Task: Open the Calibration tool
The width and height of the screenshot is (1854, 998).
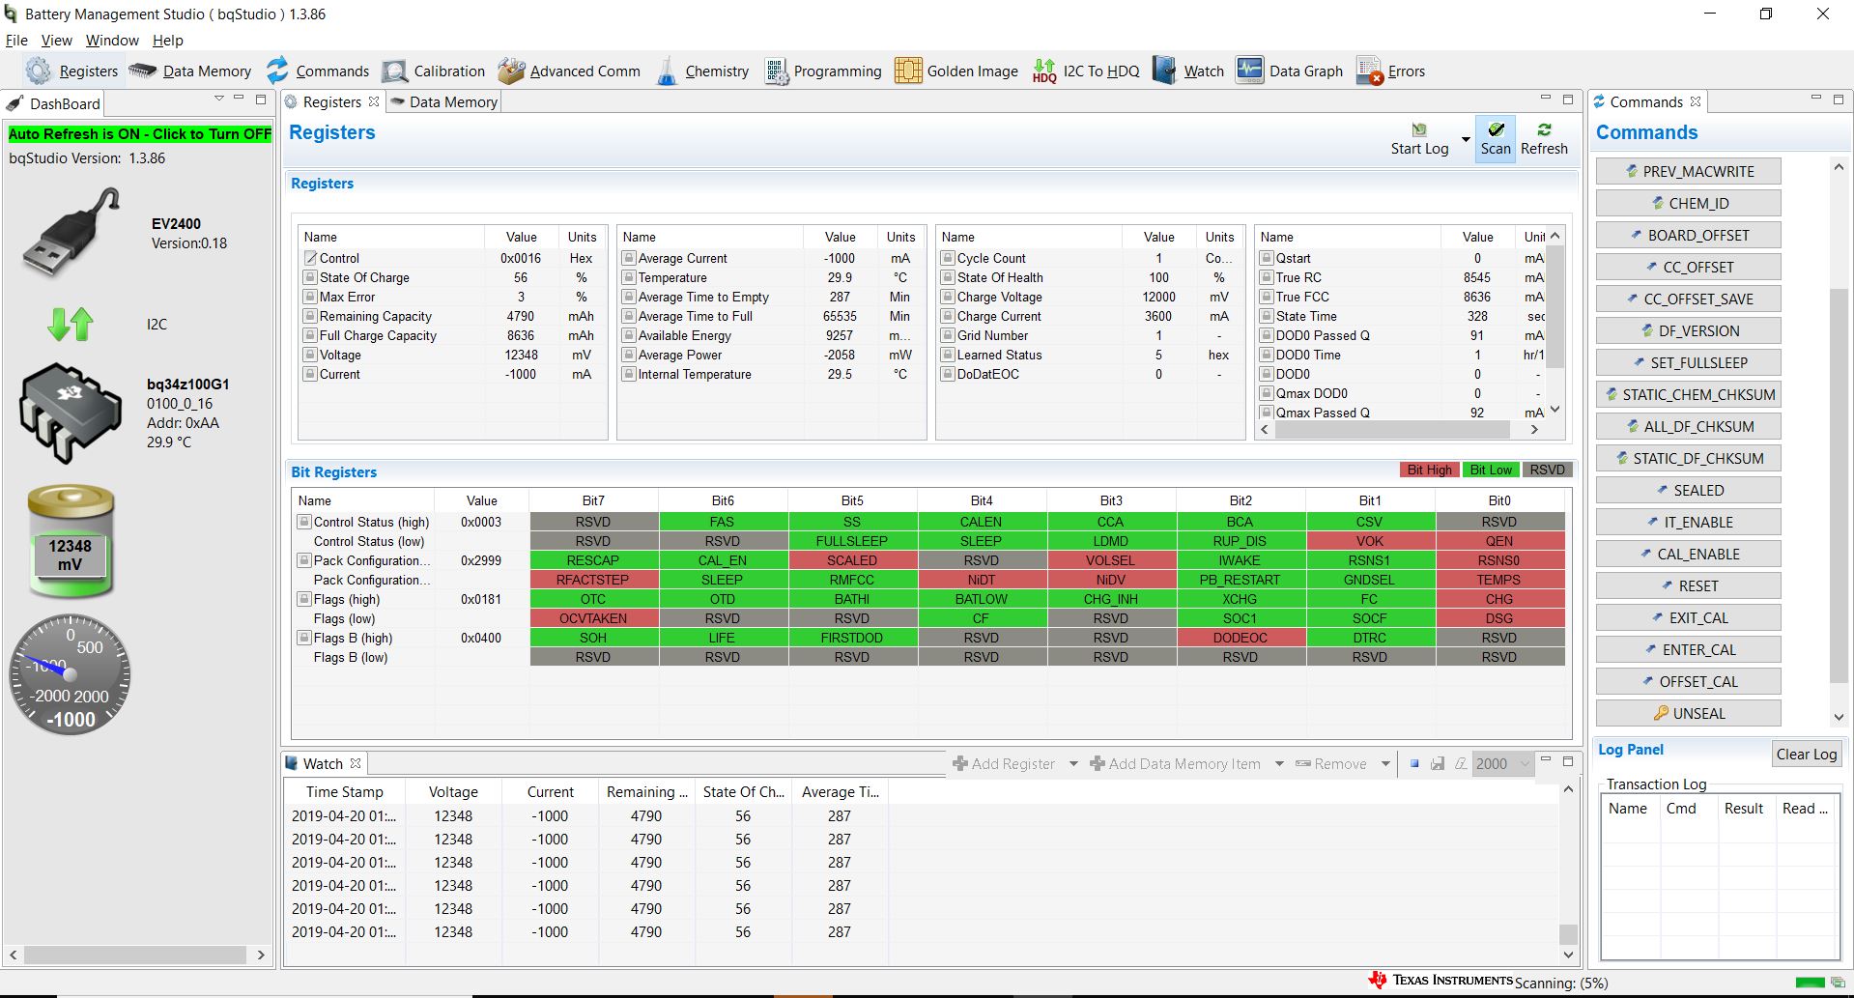Action: (434, 71)
